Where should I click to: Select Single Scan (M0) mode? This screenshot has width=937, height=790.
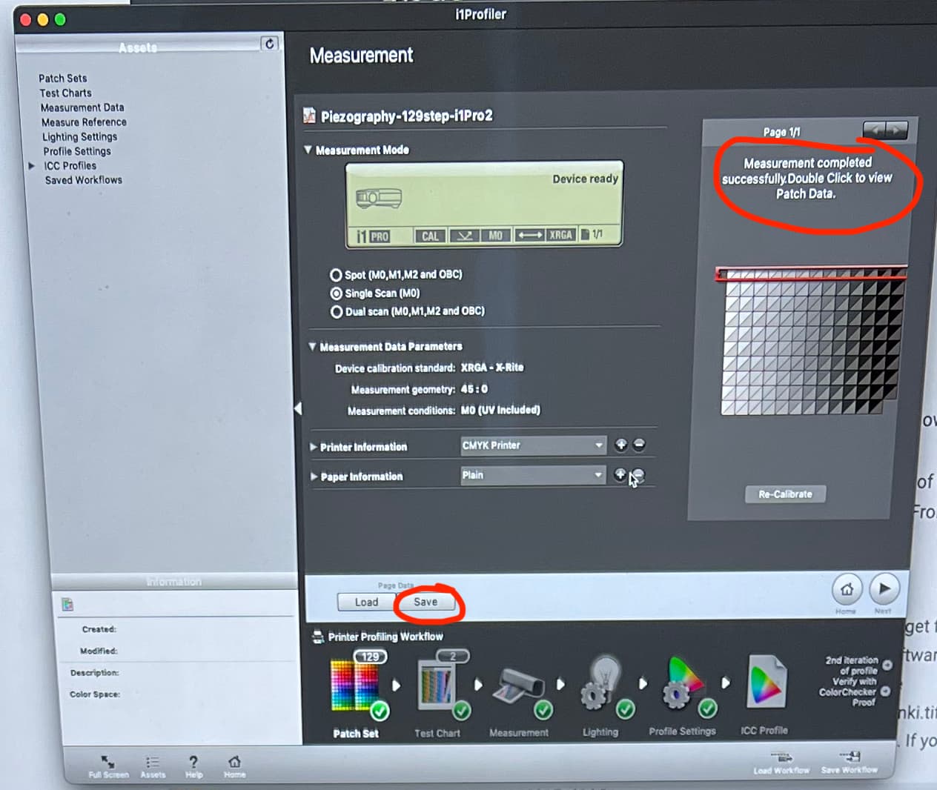pyautogui.click(x=337, y=293)
